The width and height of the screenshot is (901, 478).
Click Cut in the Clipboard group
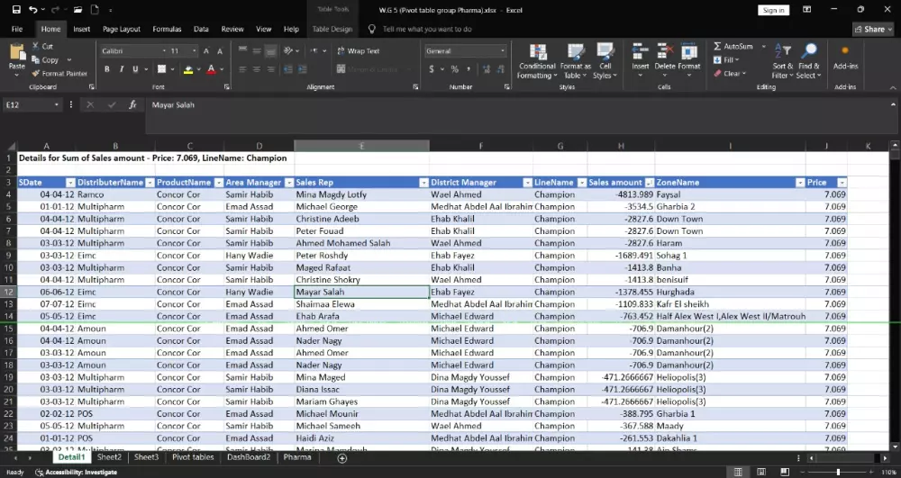pos(42,46)
